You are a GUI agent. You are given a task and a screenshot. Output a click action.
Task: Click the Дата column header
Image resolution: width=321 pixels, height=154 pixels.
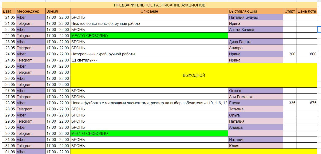coord(9,11)
